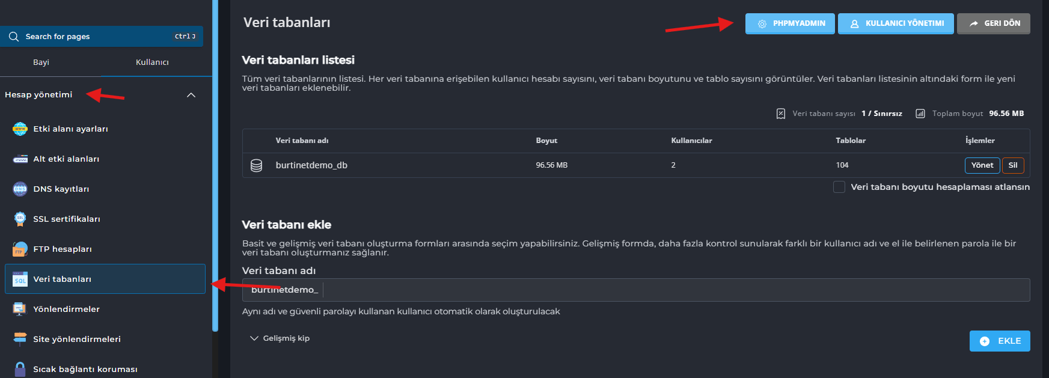This screenshot has width=1049, height=378.
Task: Open DNS kayıtları via its icon
Action: pyautogui.click(x=20, y=189)
